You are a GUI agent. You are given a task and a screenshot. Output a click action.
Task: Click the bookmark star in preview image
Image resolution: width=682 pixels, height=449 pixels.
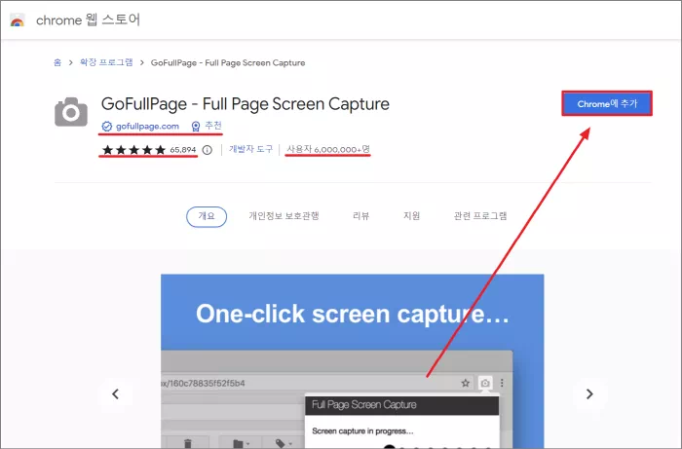point(466,383)
